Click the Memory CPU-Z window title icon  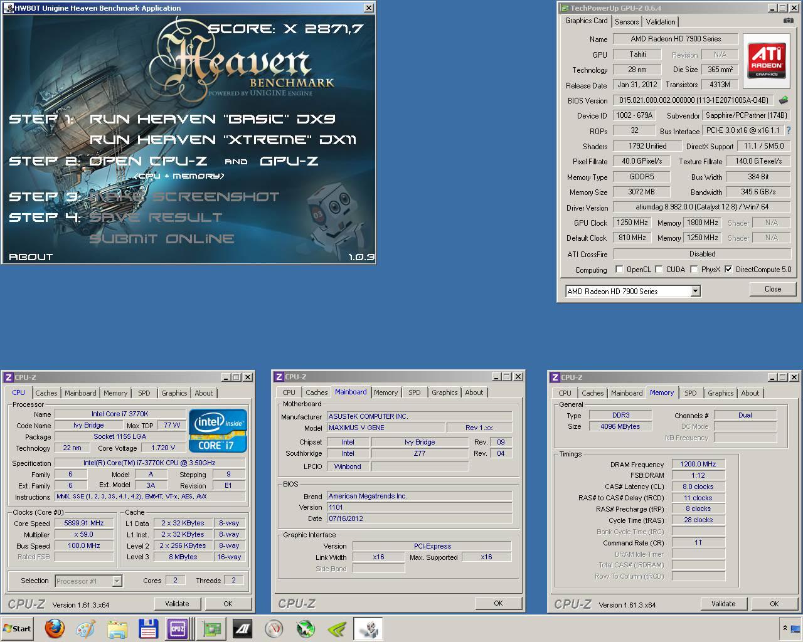555,377
